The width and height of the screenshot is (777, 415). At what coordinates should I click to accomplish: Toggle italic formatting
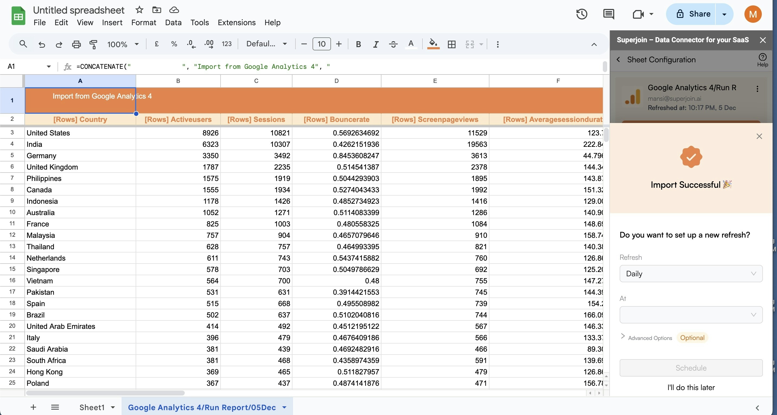375,44
